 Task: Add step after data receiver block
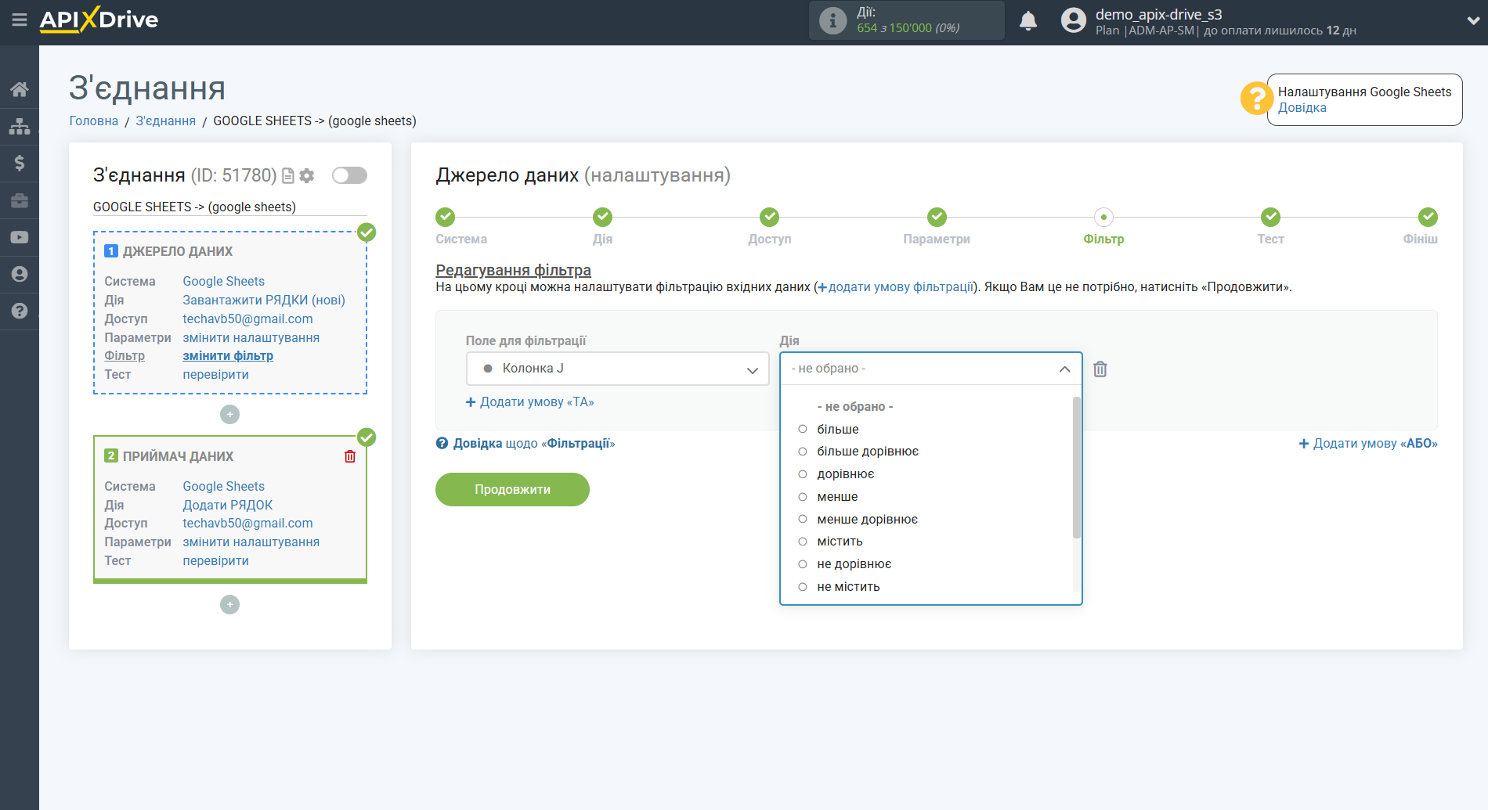229,604
